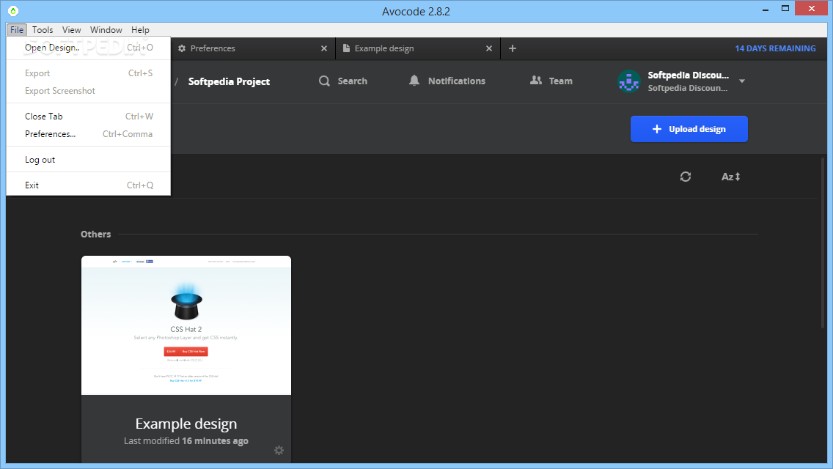
Task: Choose Exit from File menu
Action: pyautogui.click(x=89, y=185)
